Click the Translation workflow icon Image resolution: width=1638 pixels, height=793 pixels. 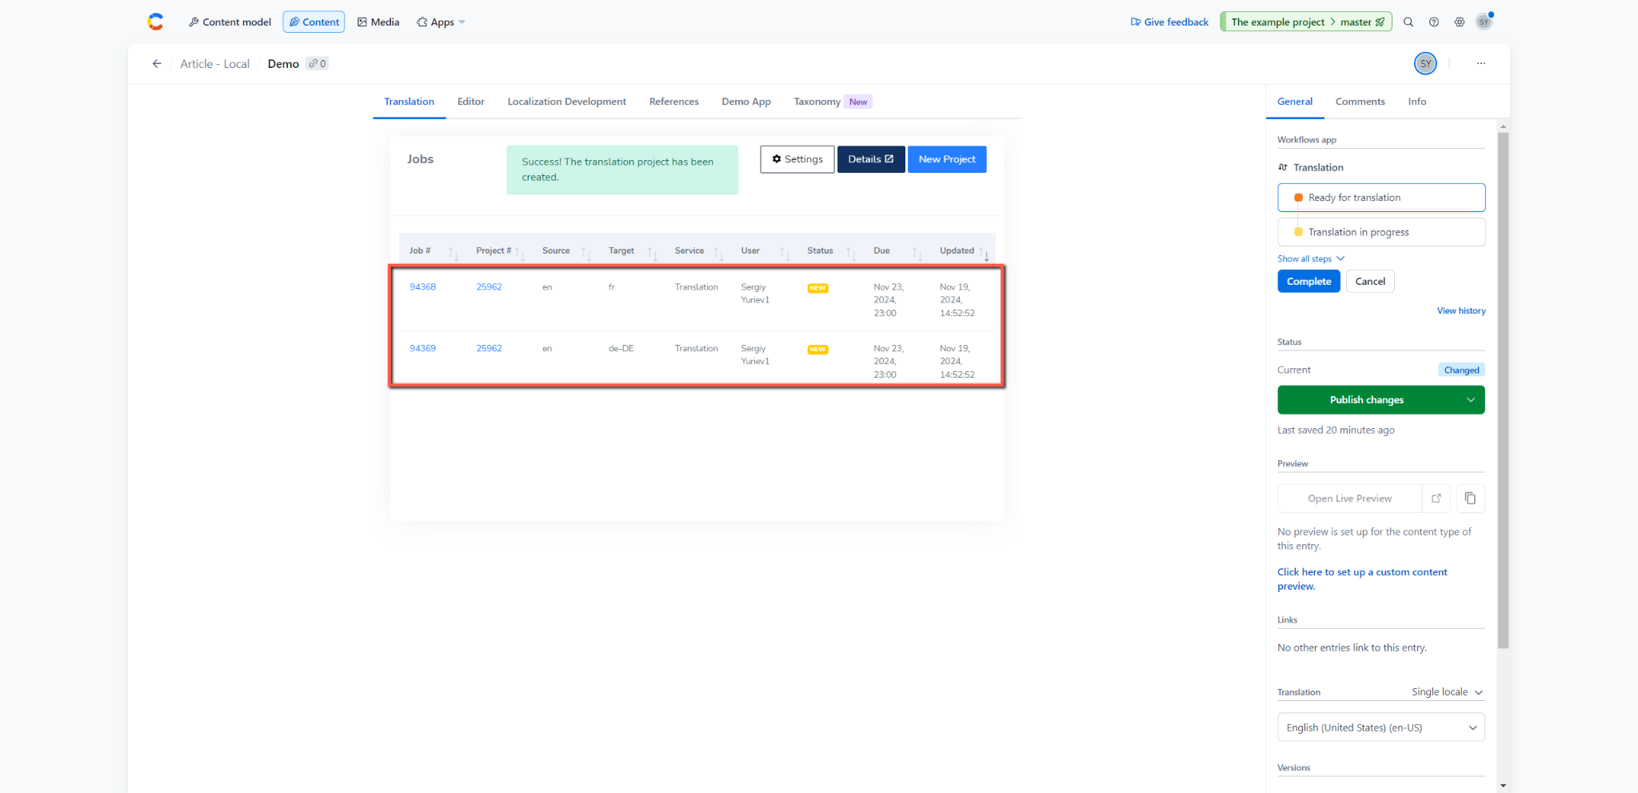[1283, 167]
